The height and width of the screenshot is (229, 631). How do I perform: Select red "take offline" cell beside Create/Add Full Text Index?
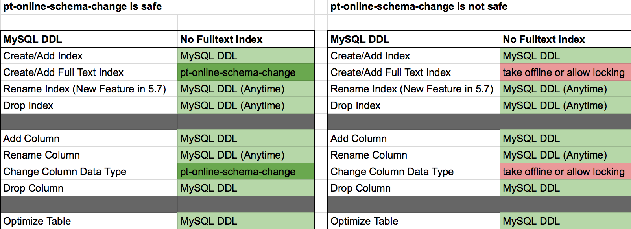click(563, 72)
